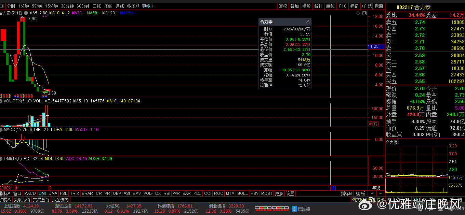Click the 统计 statistics button
This screenshot has width=465, height=215.
[318, 6]
